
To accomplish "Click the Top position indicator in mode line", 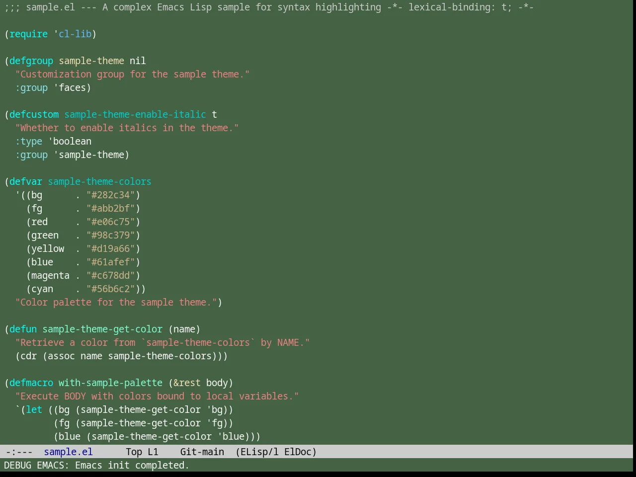I will [134, 452].
